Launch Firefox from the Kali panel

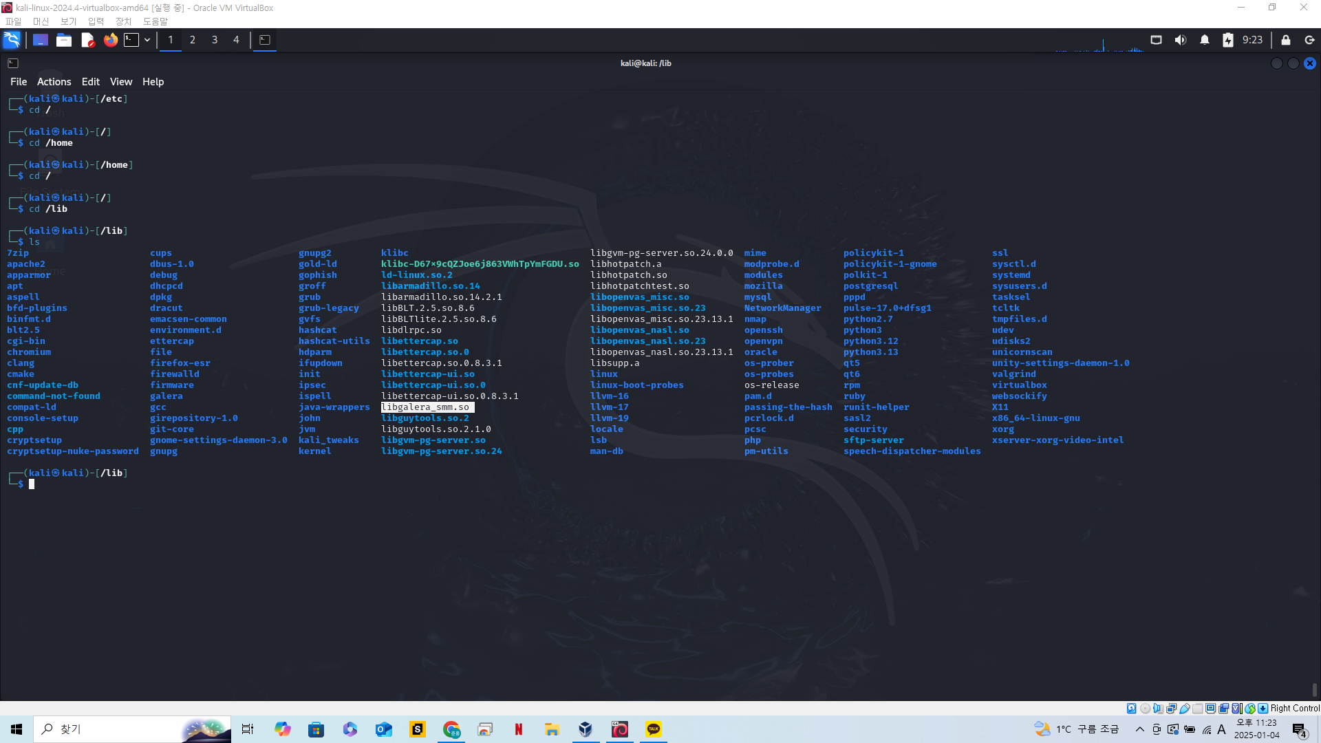[x=110, y=40]
